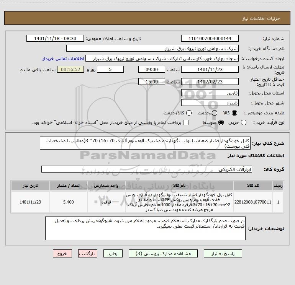Click the deadline hour field 09:00
Viewport: 295px width, 285px height.
pos(152,69)
